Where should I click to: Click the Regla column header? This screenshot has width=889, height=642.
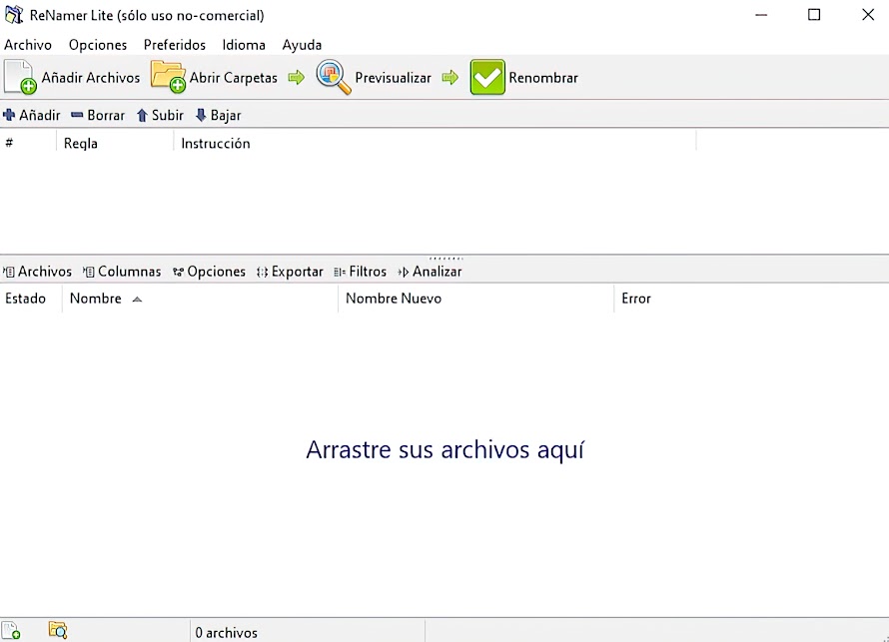(x=115, y=143)
